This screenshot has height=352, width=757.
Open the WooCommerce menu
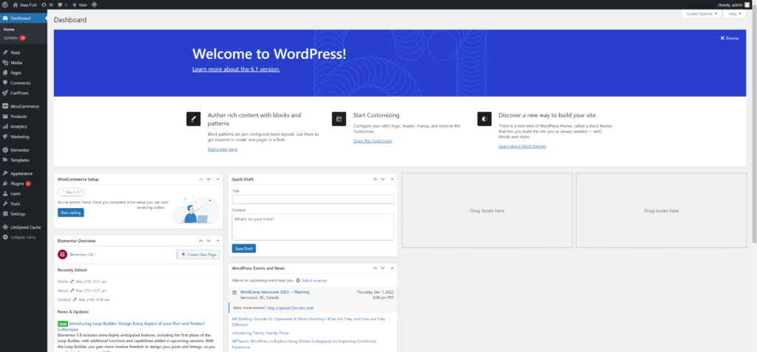coord(24,106)
